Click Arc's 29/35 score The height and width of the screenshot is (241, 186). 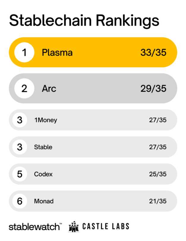click(x=153, y=88)
